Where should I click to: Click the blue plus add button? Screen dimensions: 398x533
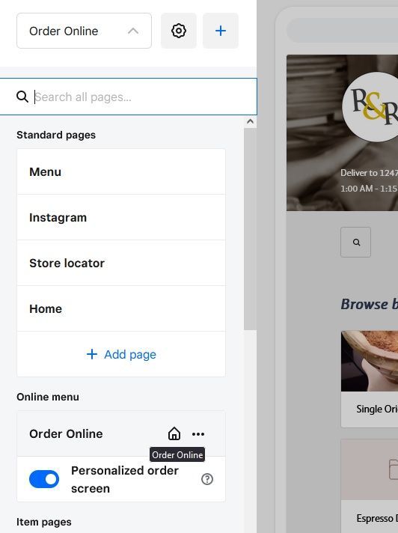point(221,31)
